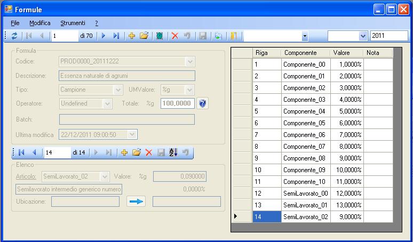Select the row header for SemiLavorato_02
This screenshot has width=413, height=242.
pyautogui.click(x=242, y=216)
